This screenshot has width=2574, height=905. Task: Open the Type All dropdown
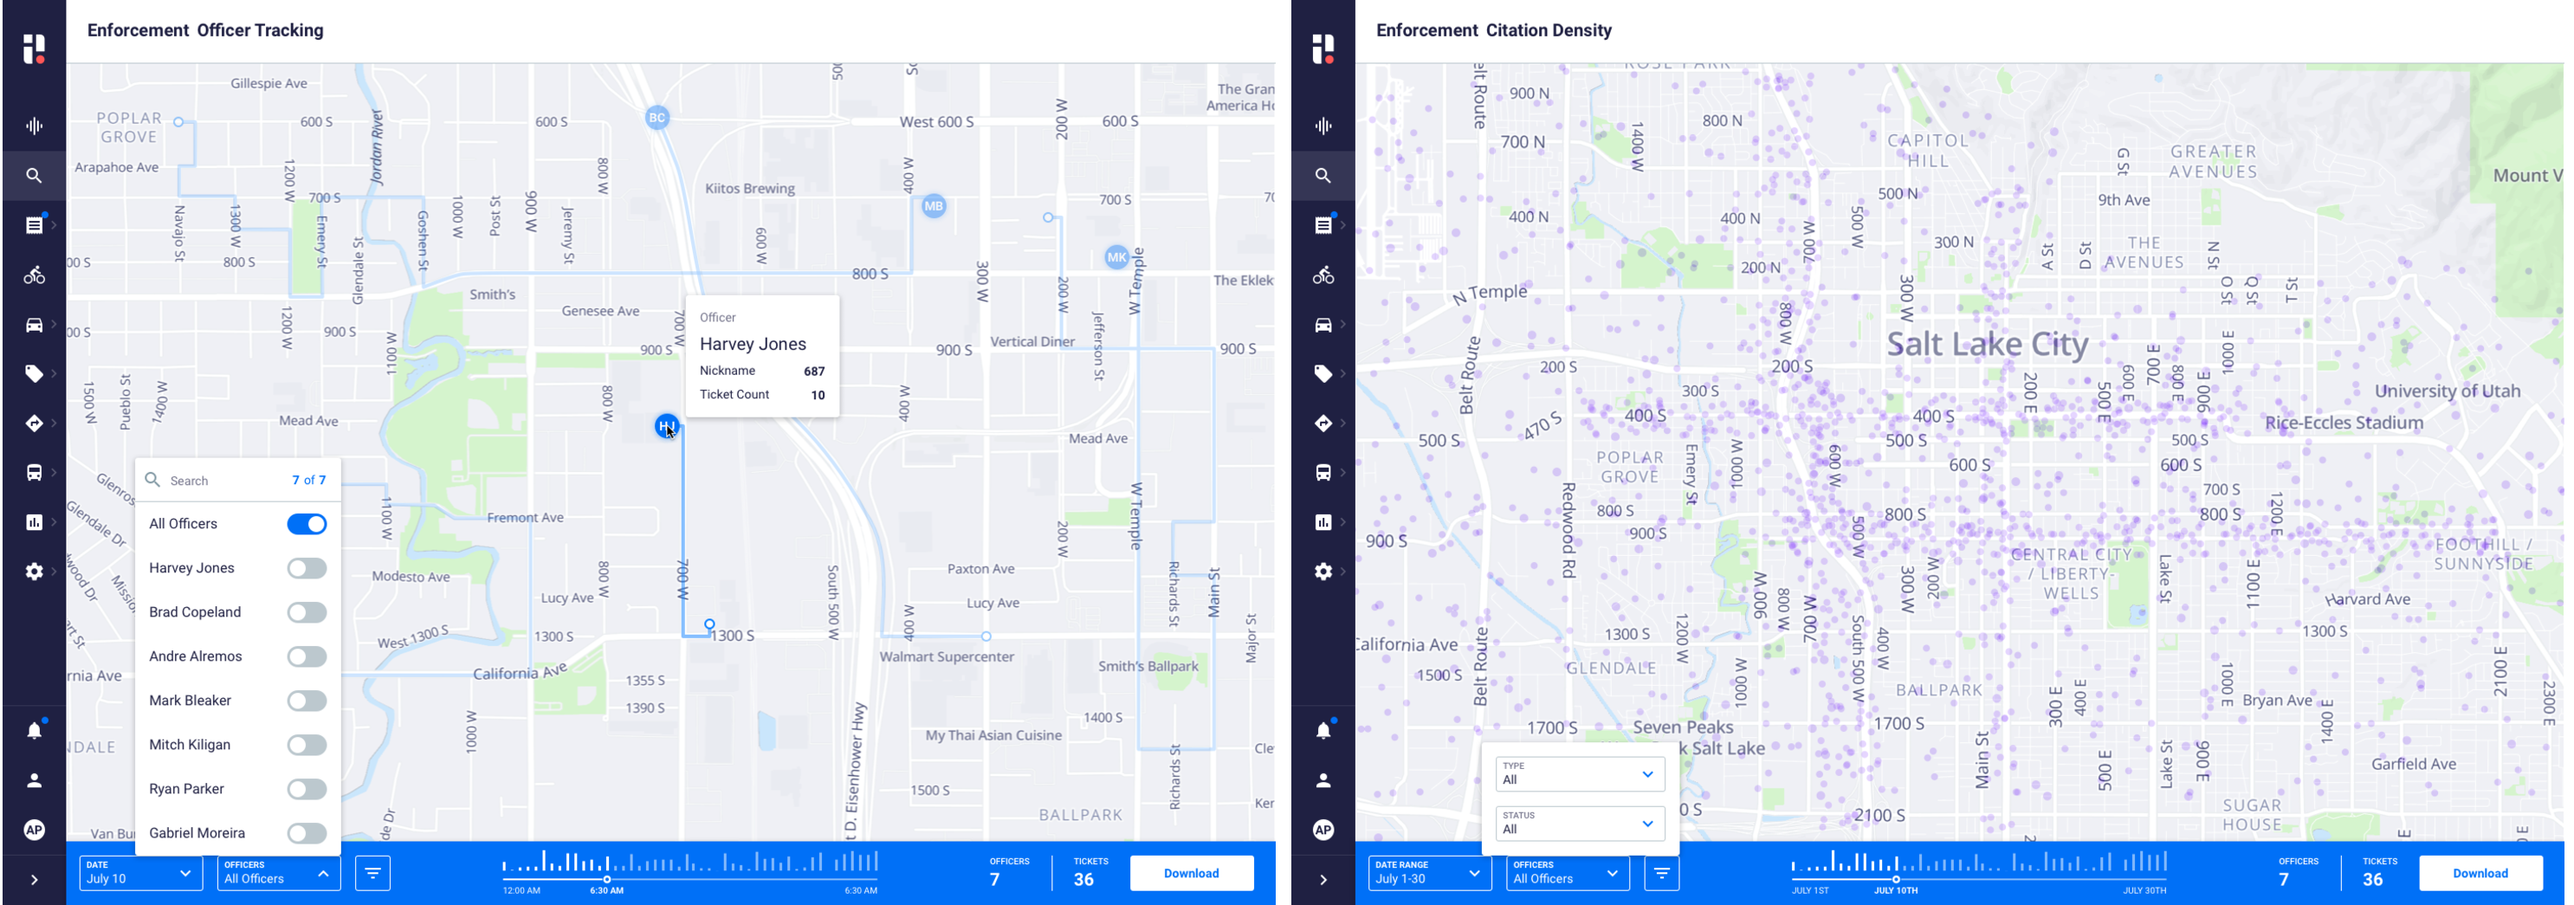[1580, 773]
